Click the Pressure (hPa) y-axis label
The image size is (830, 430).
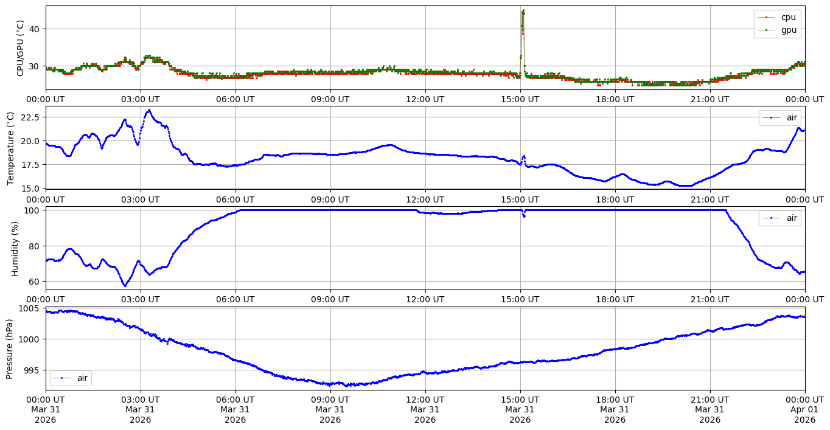click(x=10, y=349)
